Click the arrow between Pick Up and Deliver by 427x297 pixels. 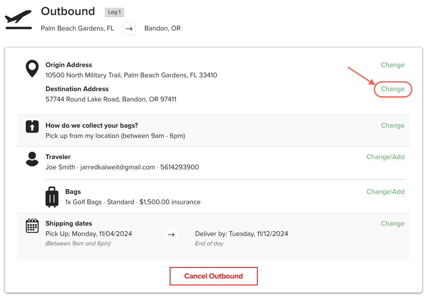point(171,235)
